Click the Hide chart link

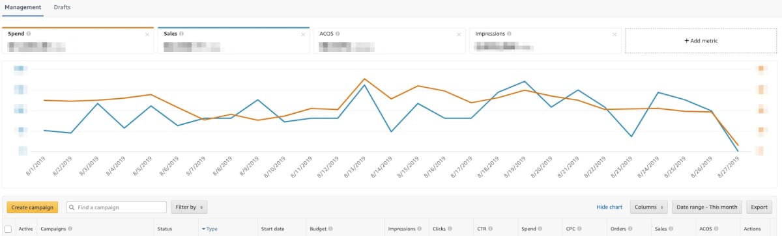tap(610, 207)
